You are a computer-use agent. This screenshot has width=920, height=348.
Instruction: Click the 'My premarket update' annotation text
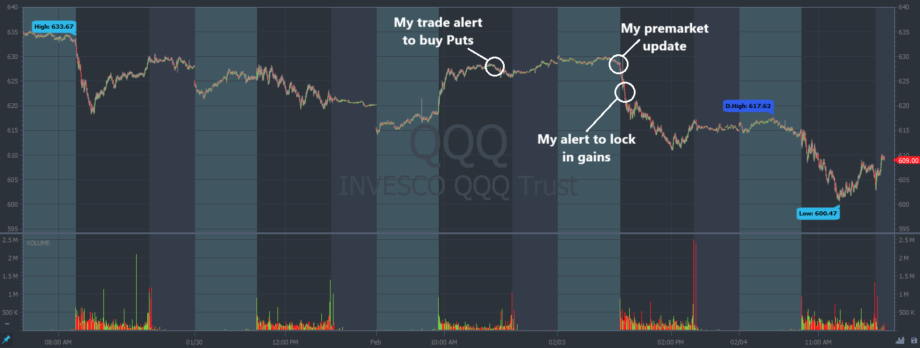[x=665, y=37]
